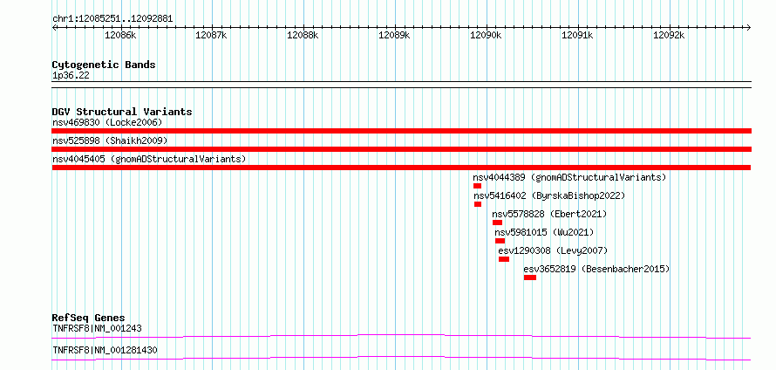Click the 12087k ruler tick label
The height and width of the screenshot is (370, 776).
(211, 35)
